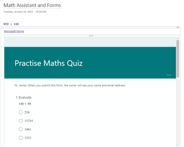
Task: Select the 672 + 119 equation
Action: coord(11,24)
